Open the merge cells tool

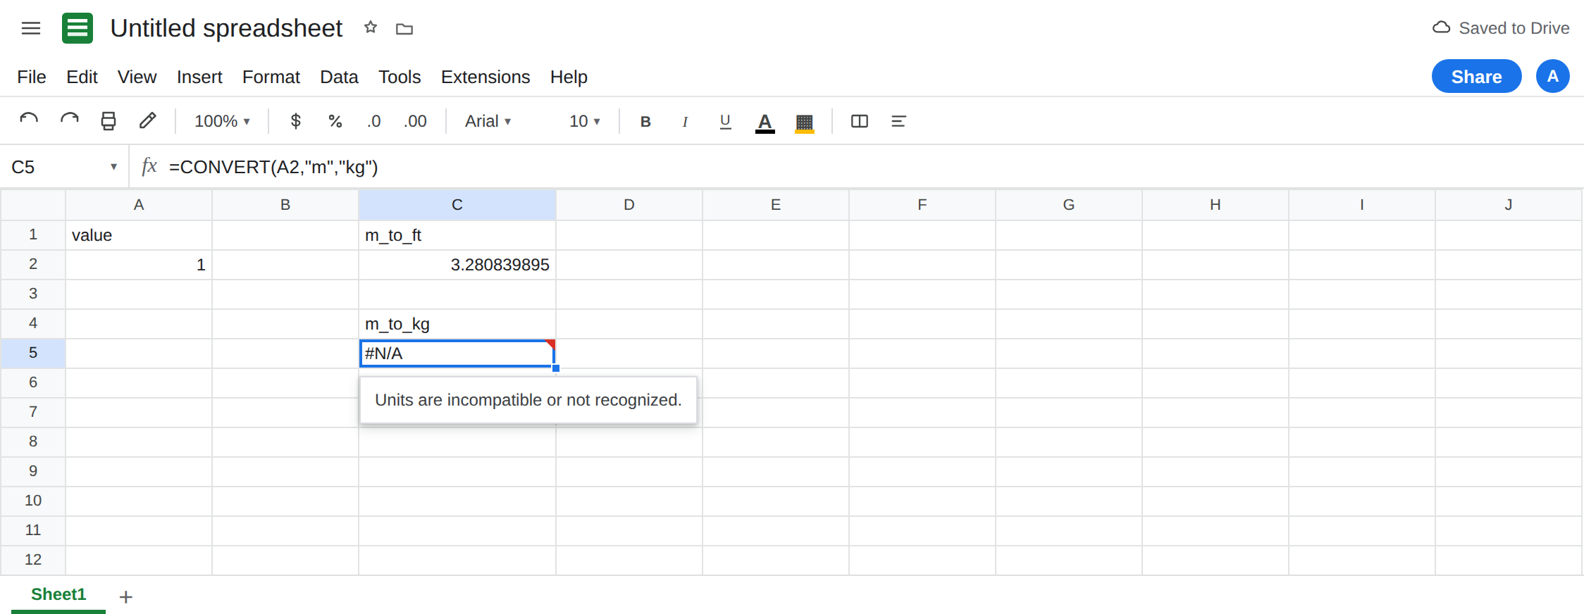click(860, 121)
